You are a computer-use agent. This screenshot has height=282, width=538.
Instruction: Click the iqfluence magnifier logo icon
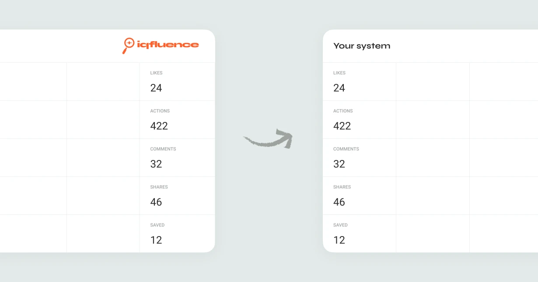(x=128, y=45)
